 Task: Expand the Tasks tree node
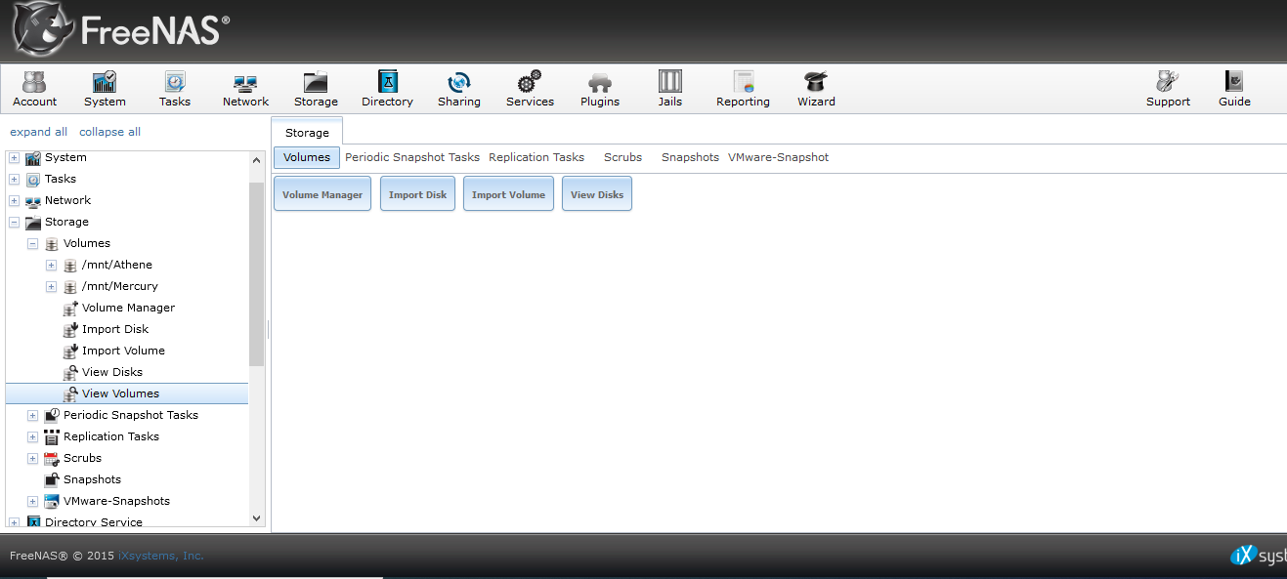[x=14, y=180]
